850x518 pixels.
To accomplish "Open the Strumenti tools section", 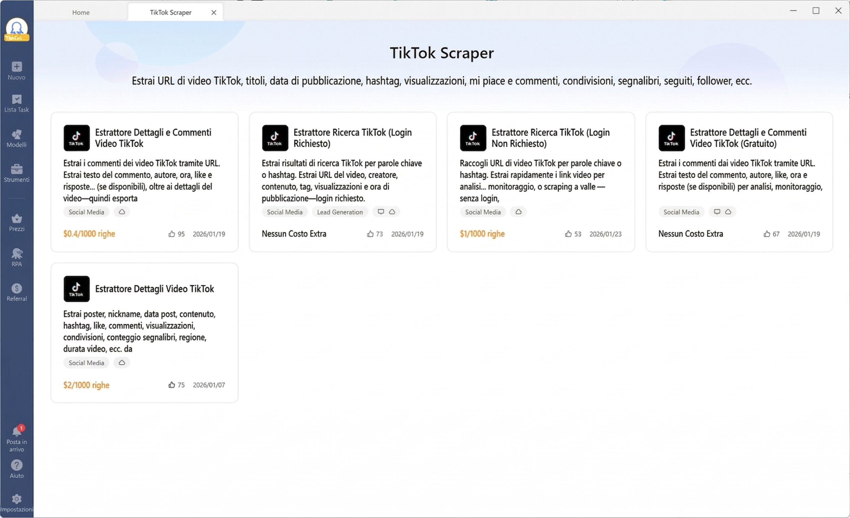I will 17,173.
